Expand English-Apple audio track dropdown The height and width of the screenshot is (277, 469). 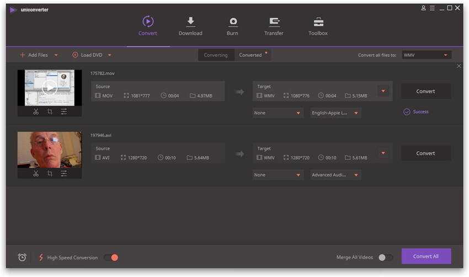pos(335,113)
